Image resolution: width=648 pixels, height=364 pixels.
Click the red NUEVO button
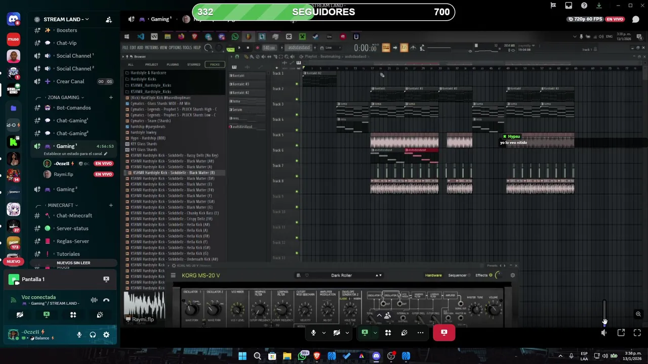tap(14, 261)
